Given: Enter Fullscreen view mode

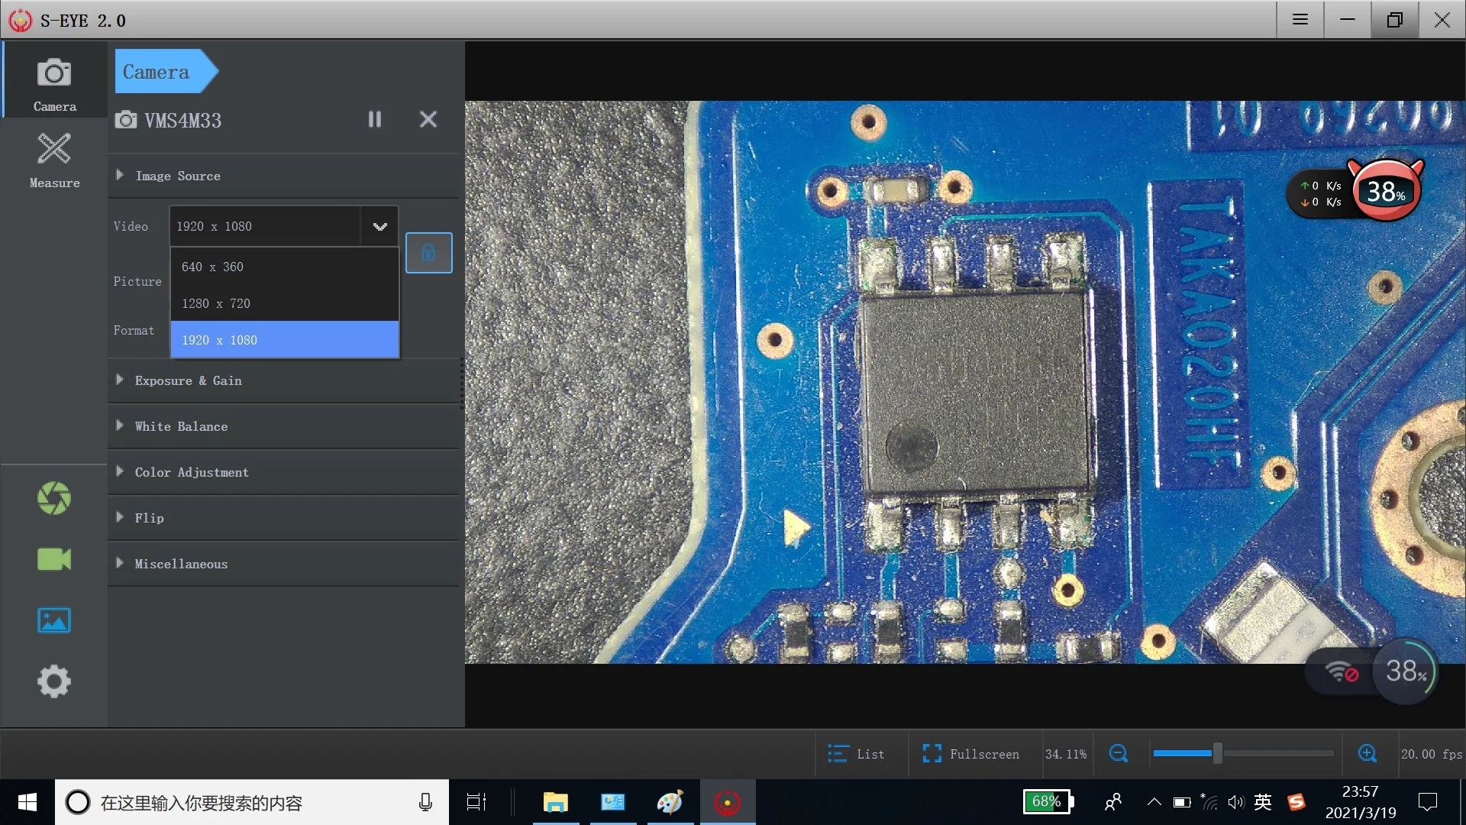Looking at the screenshot, I should tap(970, 754).
